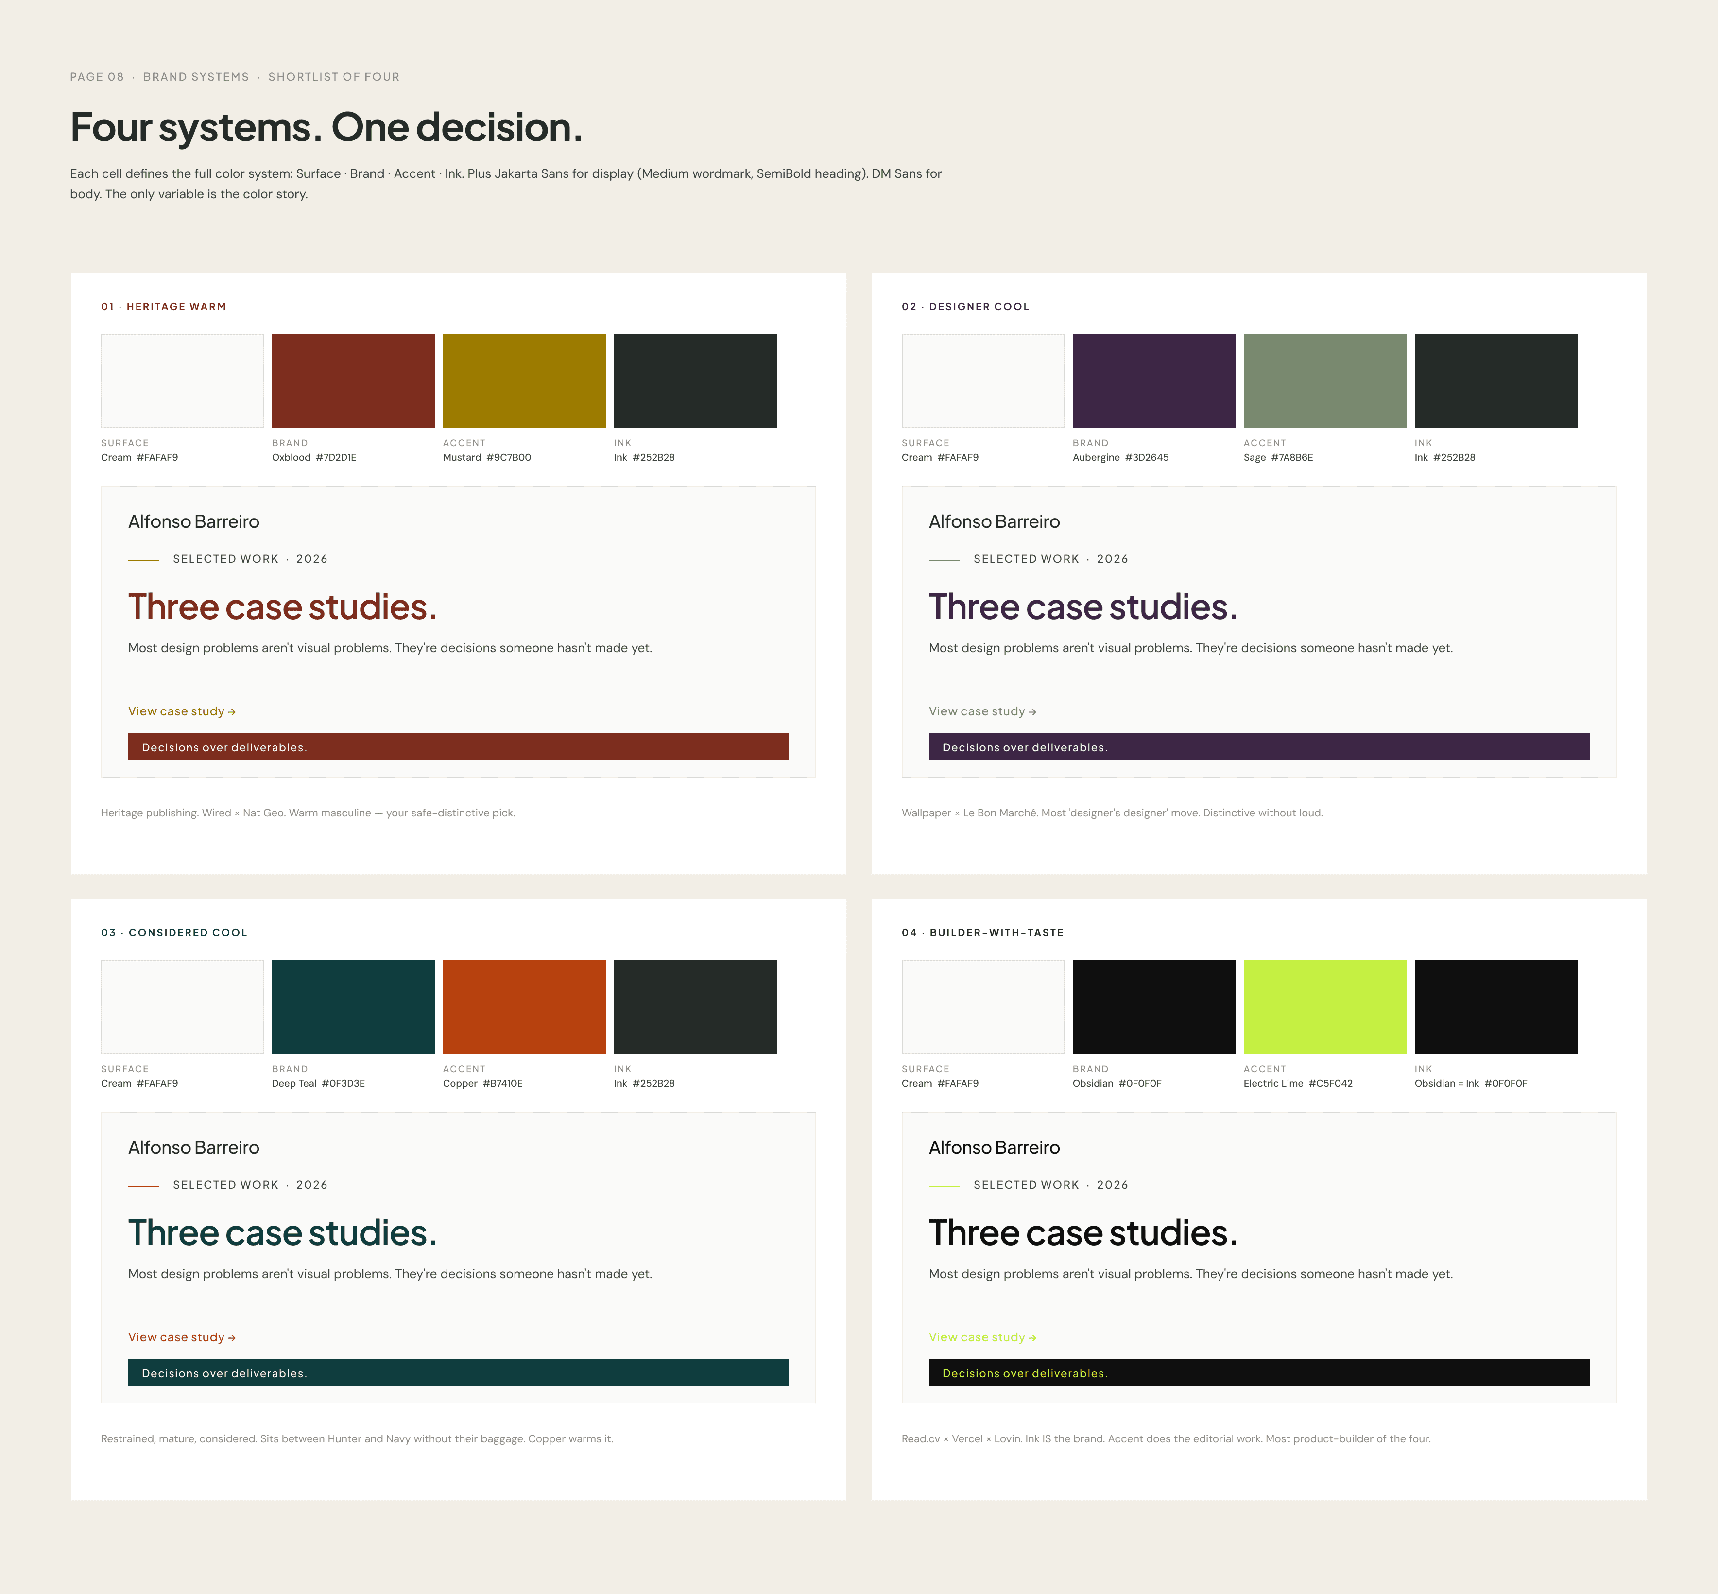Open the gray 'View case study' link in Designer Cool

pyautogui.click(x=982, y=711)
